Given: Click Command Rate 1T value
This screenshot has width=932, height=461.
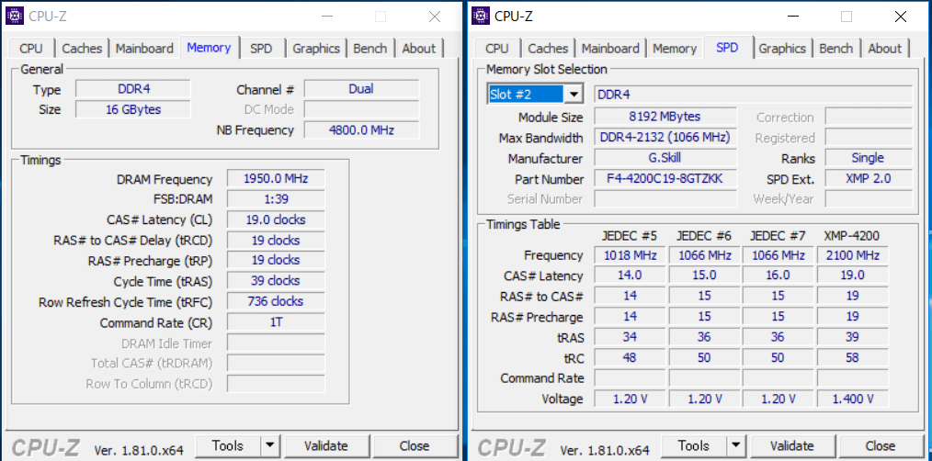Looking at the screenshot, I should (x=276, y=322).
